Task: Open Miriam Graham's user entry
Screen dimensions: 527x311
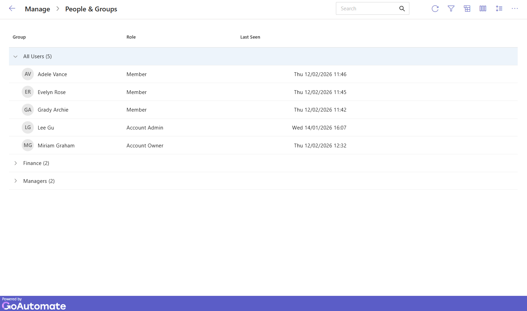Action: pos(56,146)
